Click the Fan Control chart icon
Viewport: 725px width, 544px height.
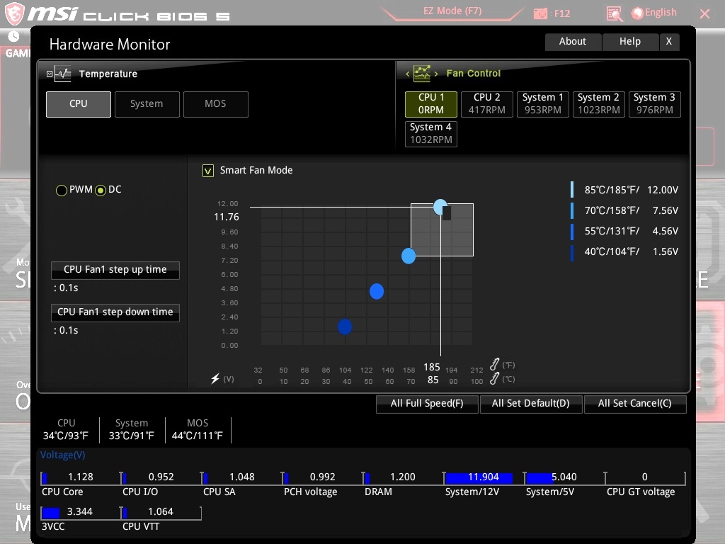point(422,73)
